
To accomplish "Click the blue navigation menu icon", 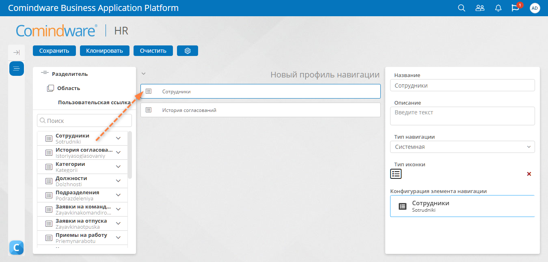I will point(17,68).
